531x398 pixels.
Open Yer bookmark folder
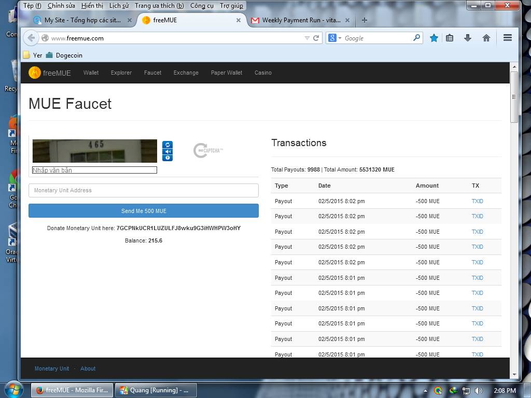[33, 55]
